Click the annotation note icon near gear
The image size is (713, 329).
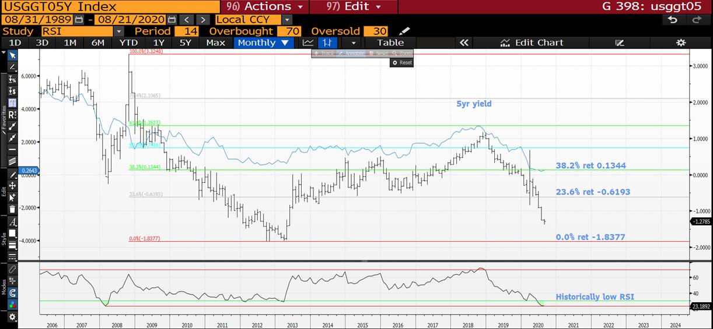click(x=620, y=43)
